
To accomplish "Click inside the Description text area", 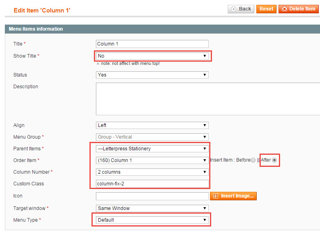I will click(208, 99).
